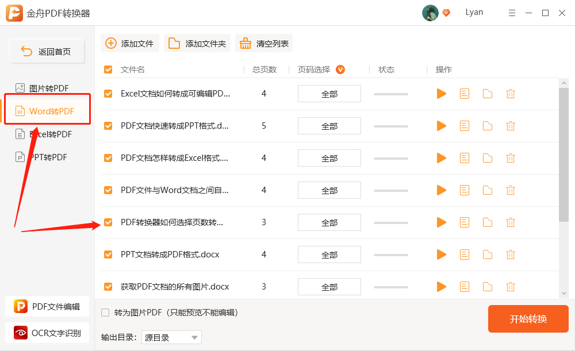The height and width of the screenshot is (351, 575).
Task: Delete the PPT文档转成PDF格式.docx row
Action: (511, 254)
